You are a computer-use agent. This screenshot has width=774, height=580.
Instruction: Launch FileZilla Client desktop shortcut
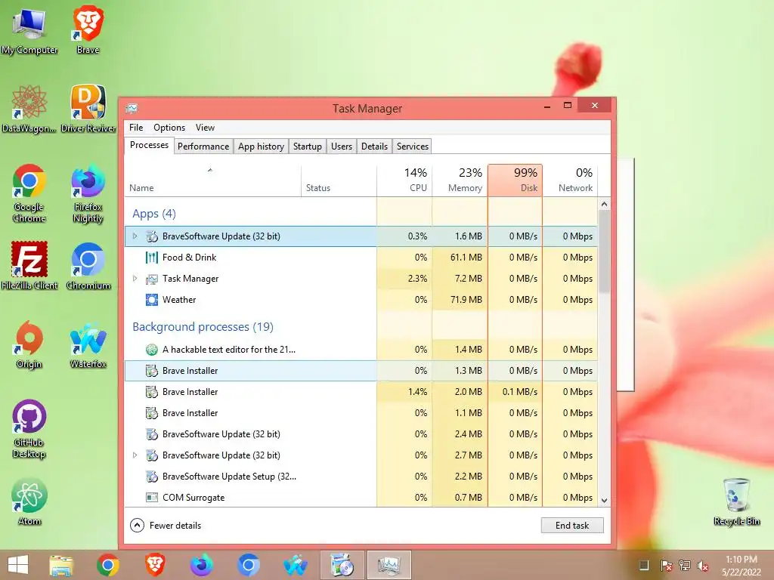(29, 265)
